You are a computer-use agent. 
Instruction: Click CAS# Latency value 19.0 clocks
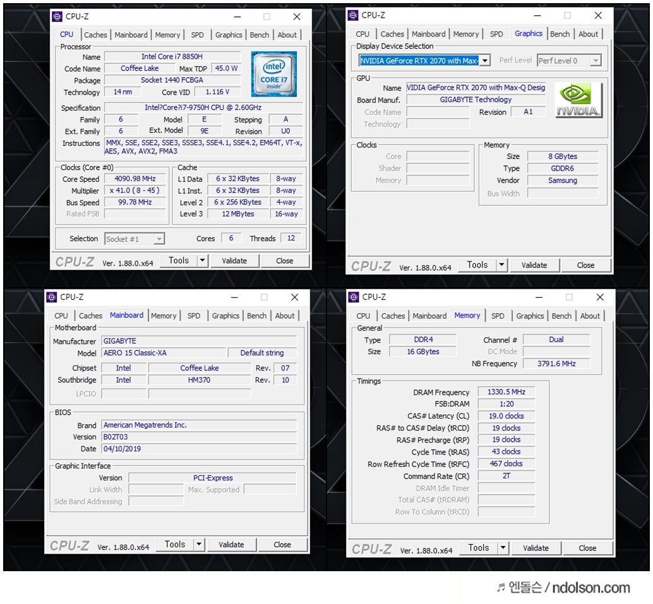pos(506,417)
